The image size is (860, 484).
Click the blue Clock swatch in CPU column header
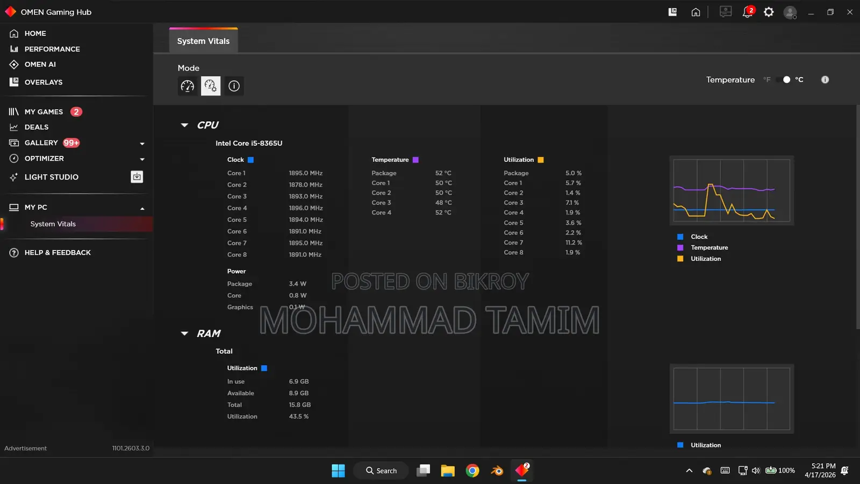[x=250, y=160]
